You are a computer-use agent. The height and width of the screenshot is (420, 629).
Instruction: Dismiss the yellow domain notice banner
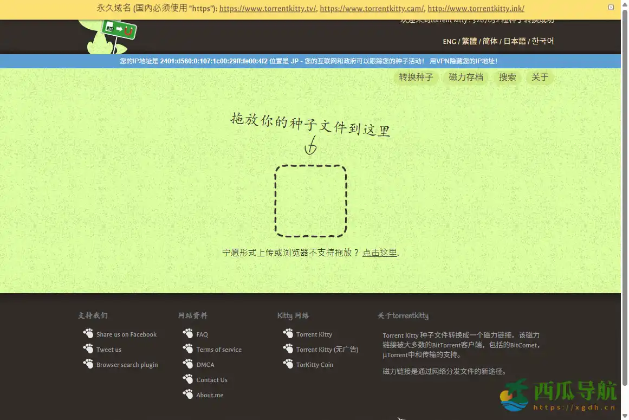coord(611,7)
